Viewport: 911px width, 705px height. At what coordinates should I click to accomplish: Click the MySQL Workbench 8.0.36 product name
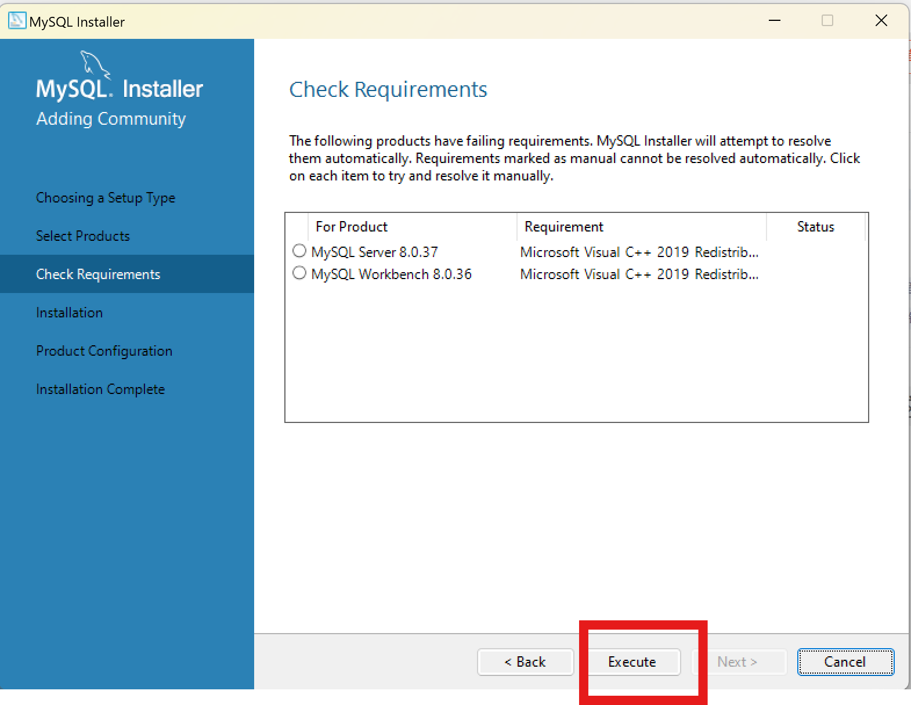point(392,274)
